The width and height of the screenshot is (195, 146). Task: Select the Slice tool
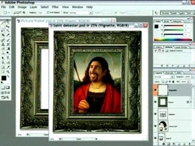pos(8,35)
